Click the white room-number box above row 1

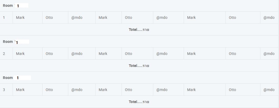coord(22,6)
